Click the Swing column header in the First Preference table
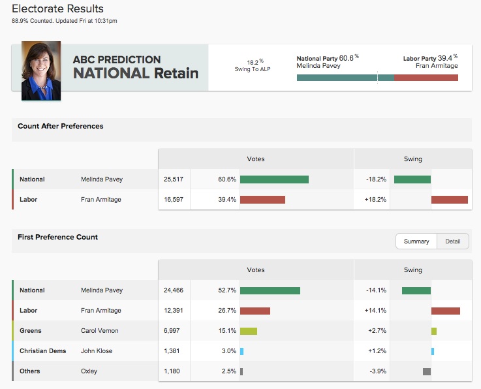481x389 pixels. (x=413, y=270)
